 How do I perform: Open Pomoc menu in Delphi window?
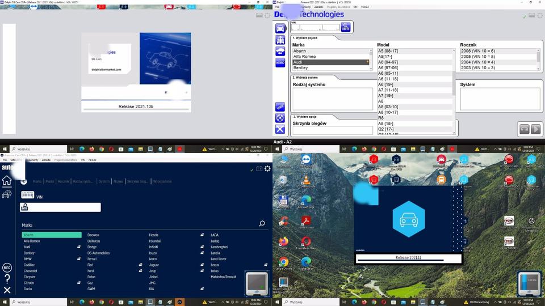tap(364, 7)
